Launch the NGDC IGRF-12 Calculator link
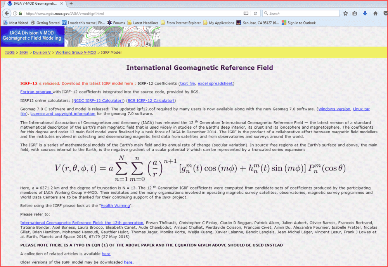The image size is (388, 267). click(98, 101)
